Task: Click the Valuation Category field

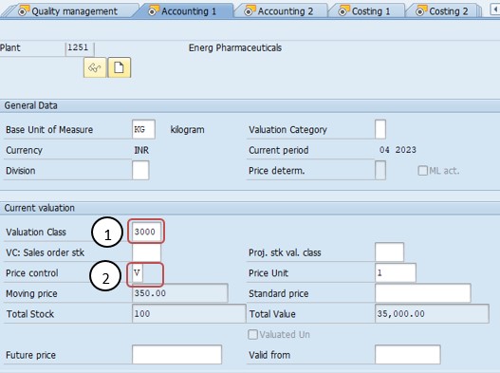Action: coord(380,129)
